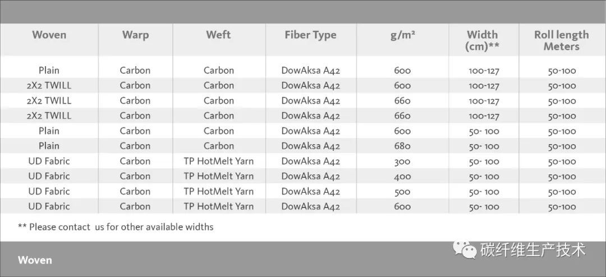This screenshot has height=277, width=606.
Task: Click the Fiber Type column header
Action: pos(310,35)
